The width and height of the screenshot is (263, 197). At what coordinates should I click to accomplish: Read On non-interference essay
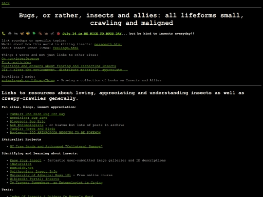tap(20, 59)
